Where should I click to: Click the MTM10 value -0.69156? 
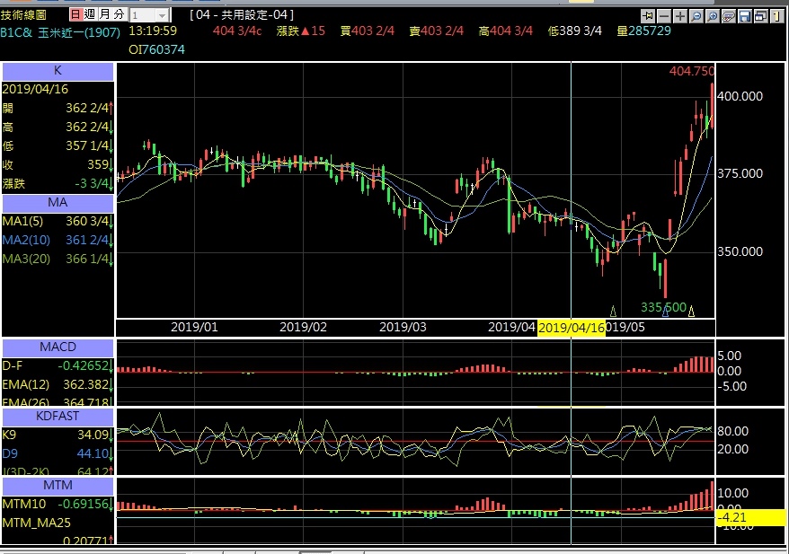pos(83,505)
